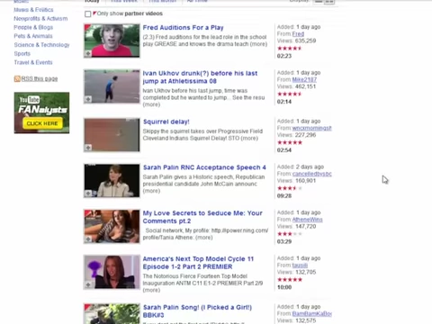Screen dimensions: 432x324
Task: Open Fred Auditions For a Play title
Action: click(183, 28)
